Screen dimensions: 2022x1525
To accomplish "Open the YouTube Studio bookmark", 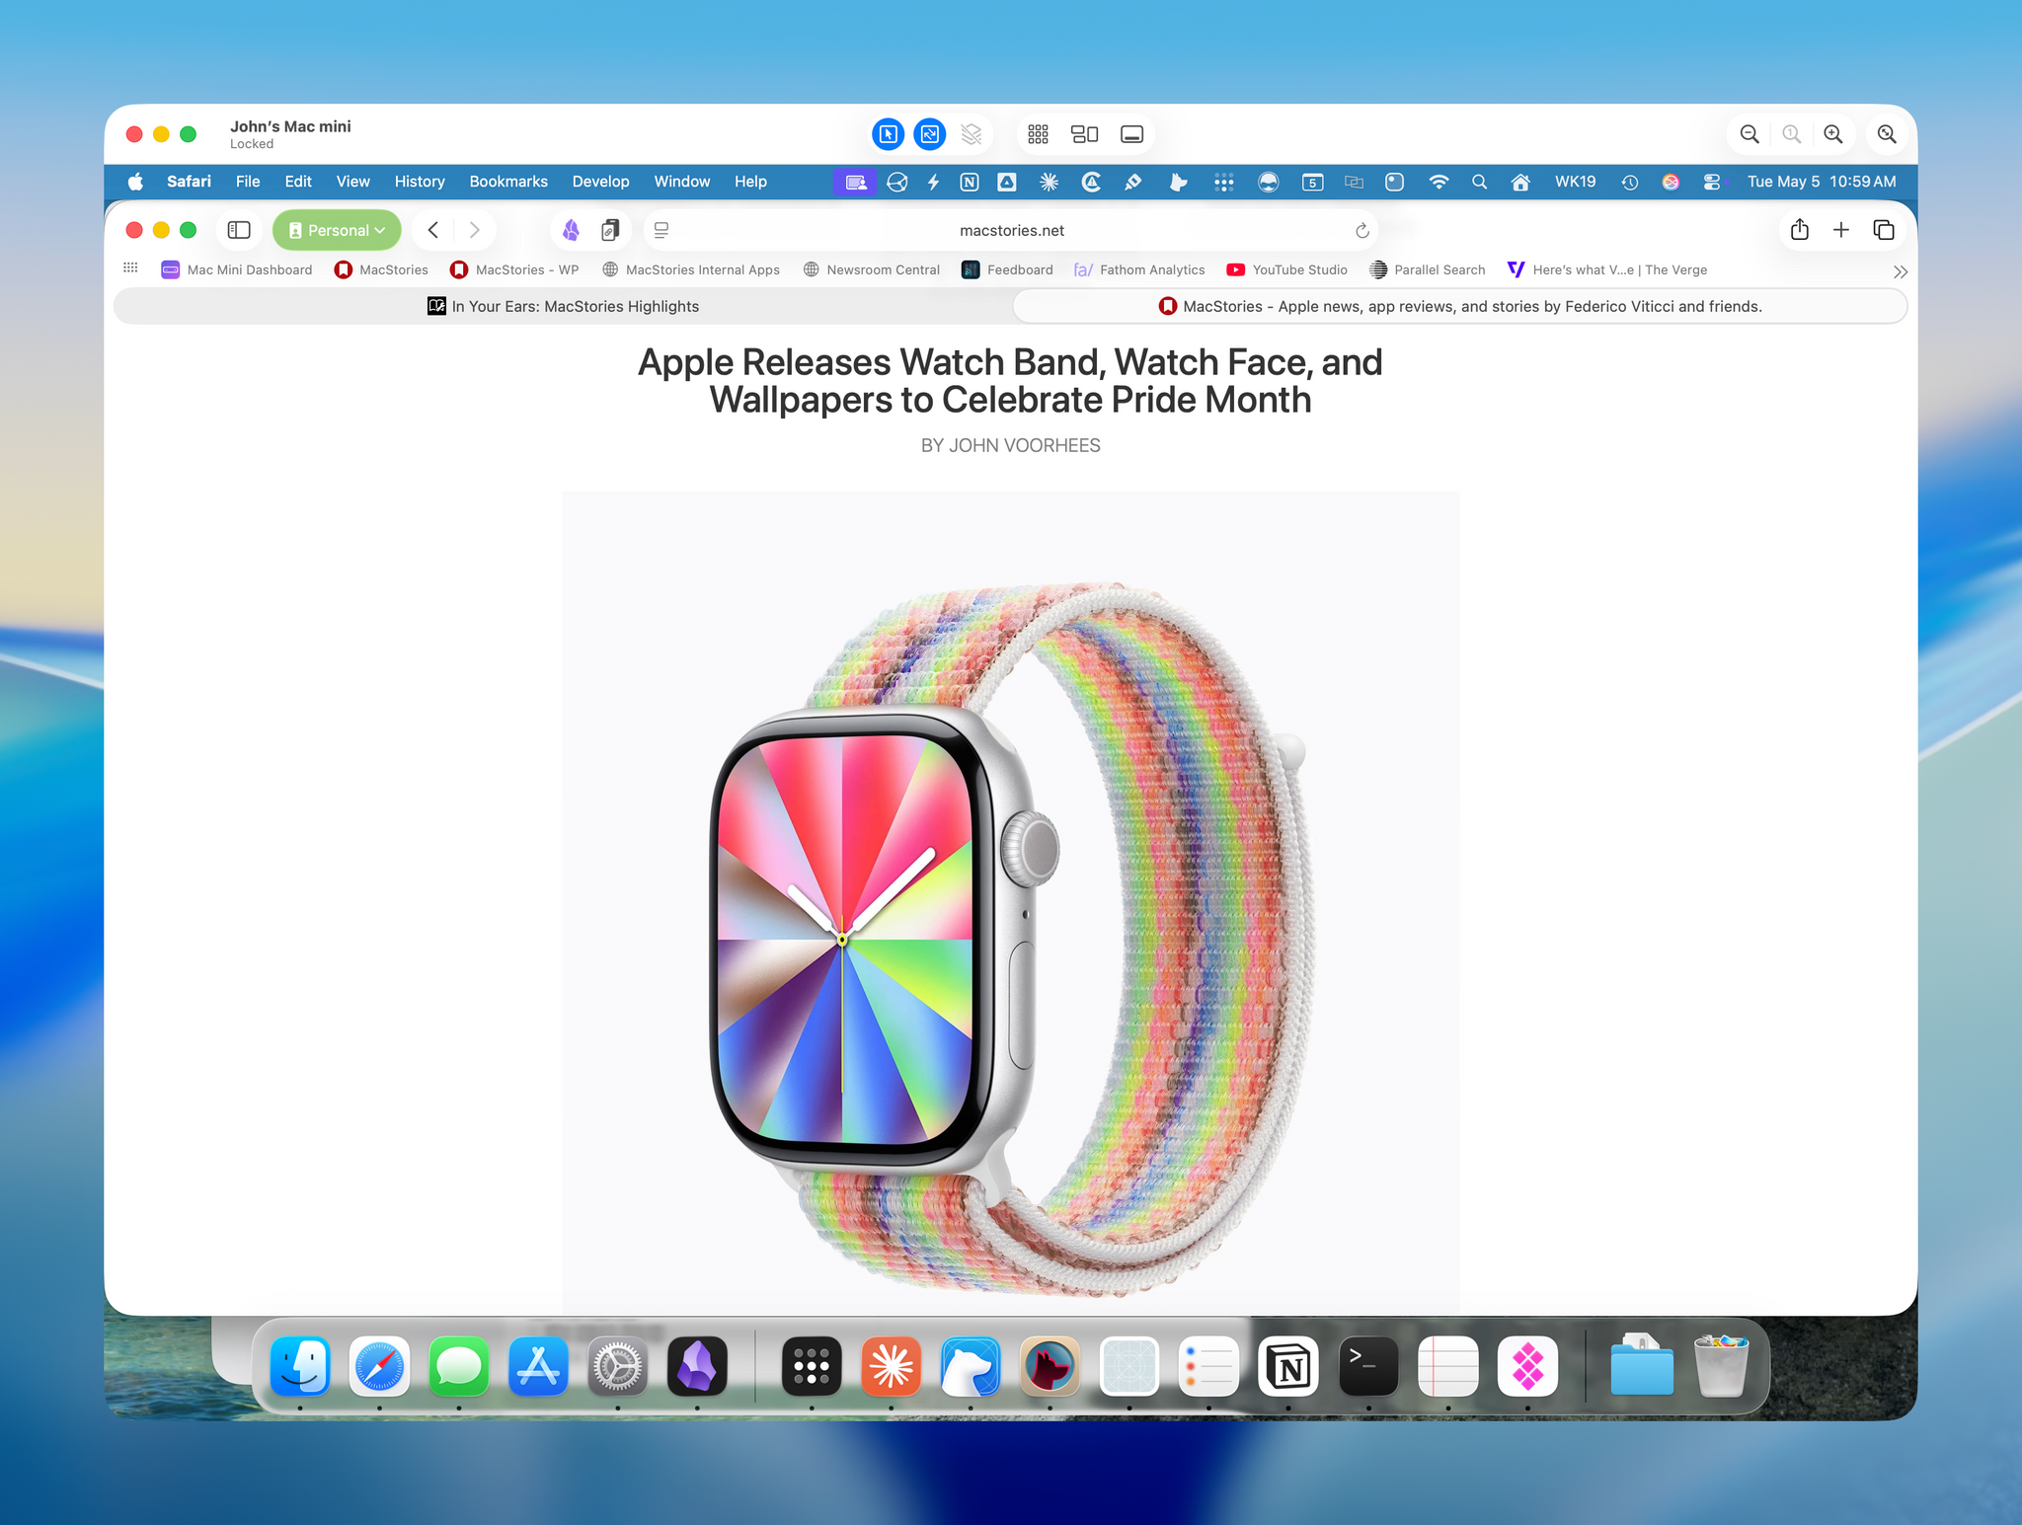I will [x=1286, y=269].
